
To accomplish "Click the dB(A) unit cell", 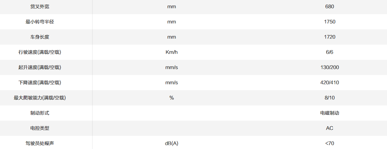I will coord(172,144).
